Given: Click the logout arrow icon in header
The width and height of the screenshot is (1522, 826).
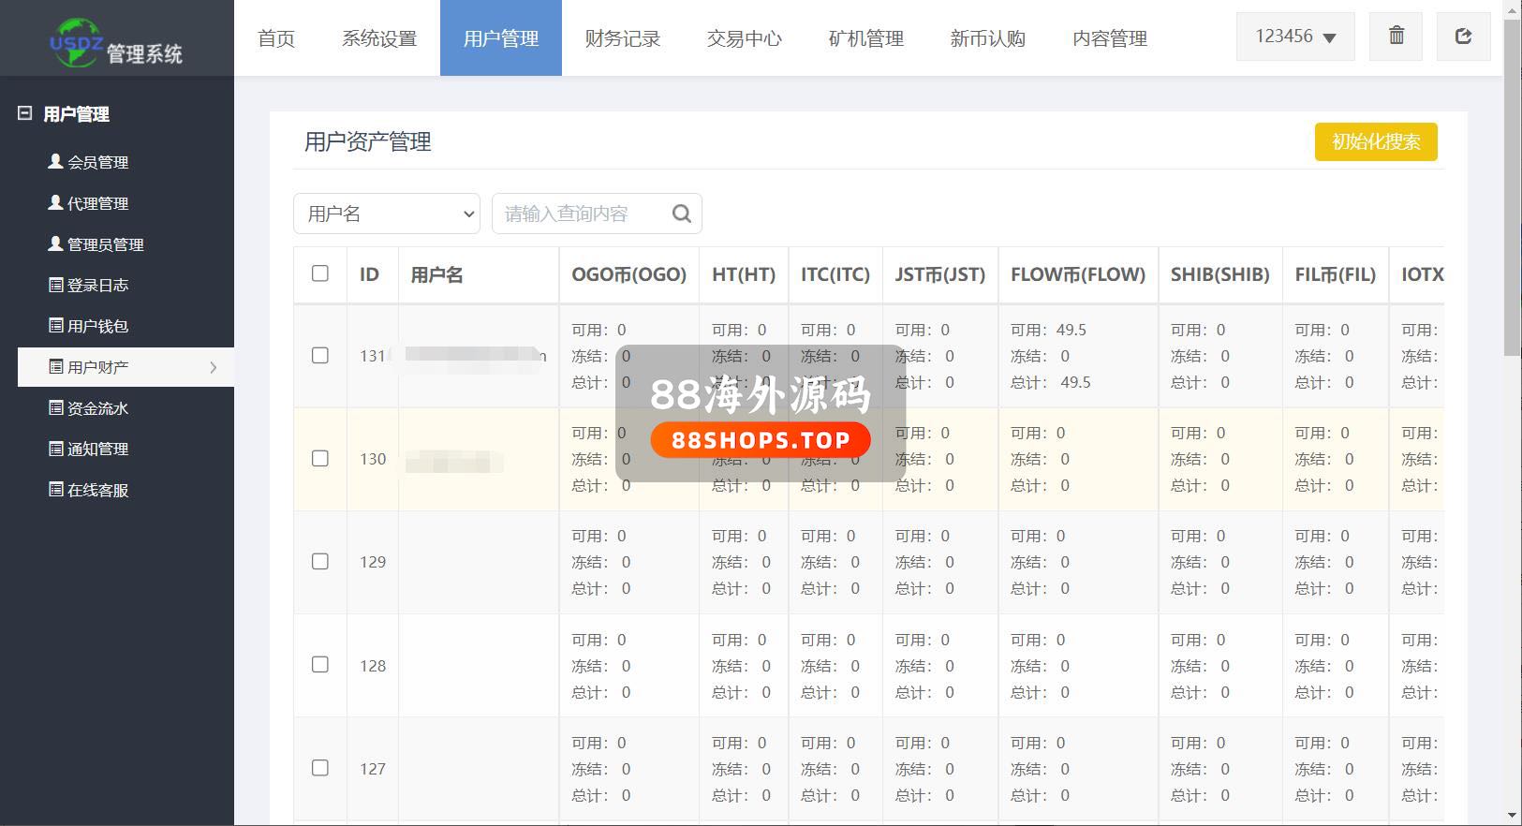Looking at the screenshot, I should [x=1463, y=37].
